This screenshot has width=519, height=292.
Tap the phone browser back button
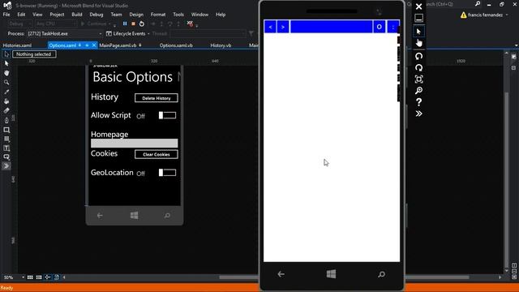[x=270, y=27]
